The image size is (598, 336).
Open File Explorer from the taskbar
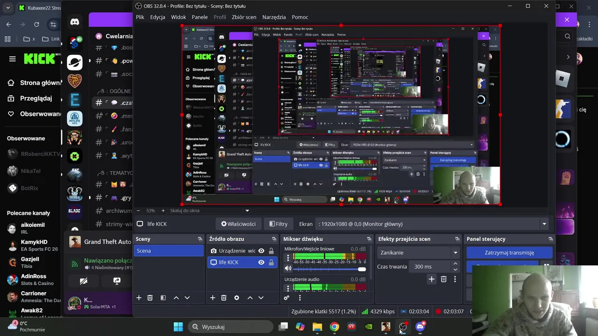[x=317, y=327]
